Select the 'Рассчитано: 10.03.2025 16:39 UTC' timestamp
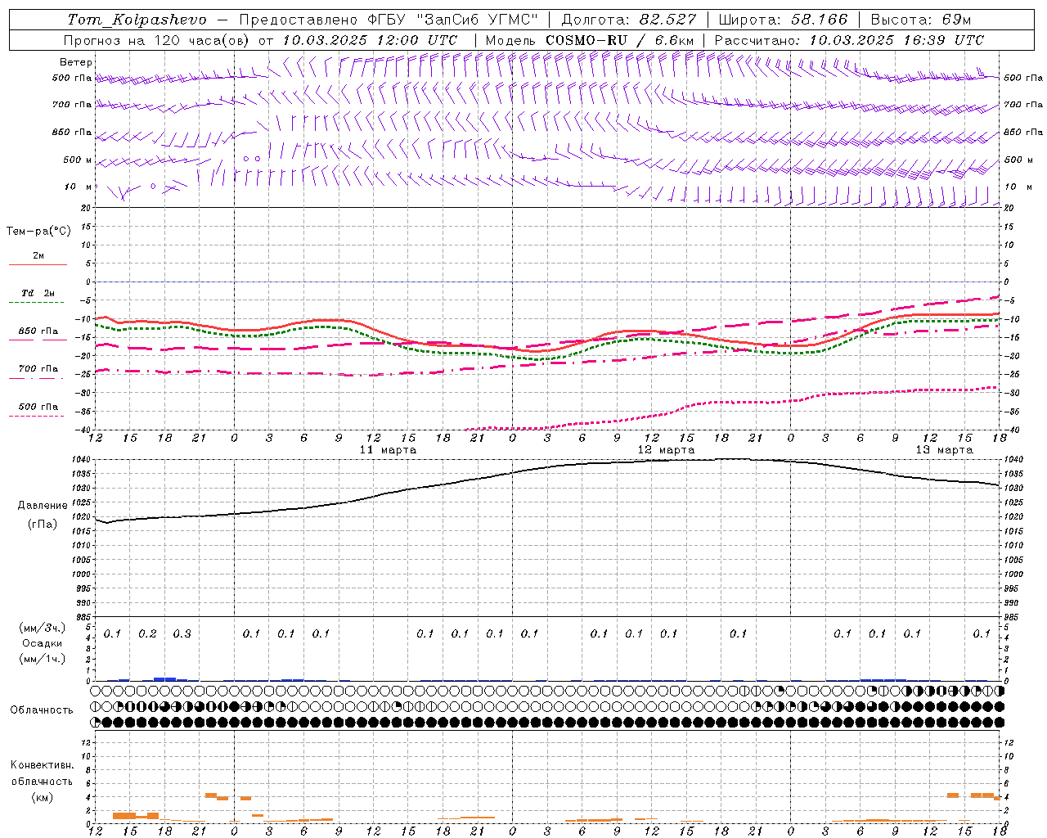1047x838 pixels. [849, 40]
